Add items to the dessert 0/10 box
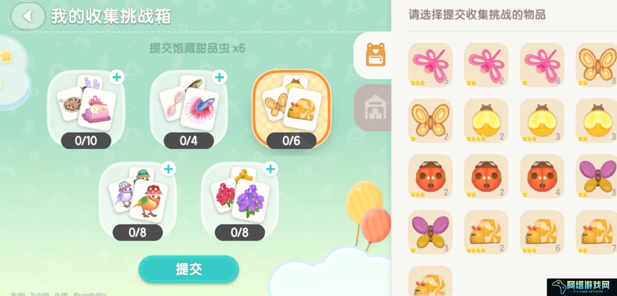 pos(117,77)
